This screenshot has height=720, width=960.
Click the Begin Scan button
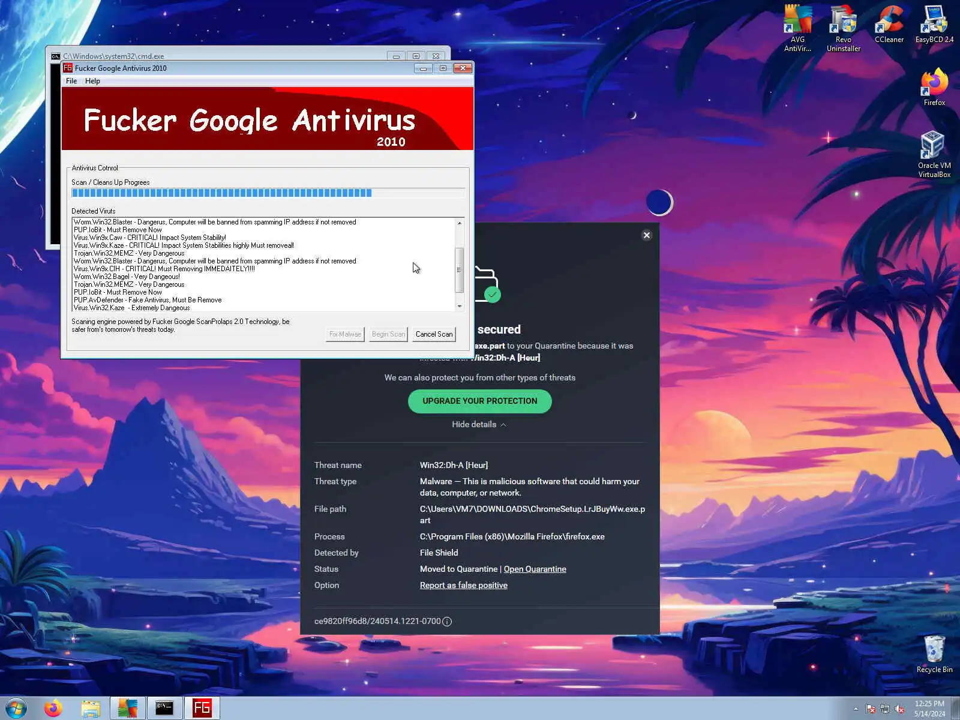pyautogui.click(x=388, y=334)
